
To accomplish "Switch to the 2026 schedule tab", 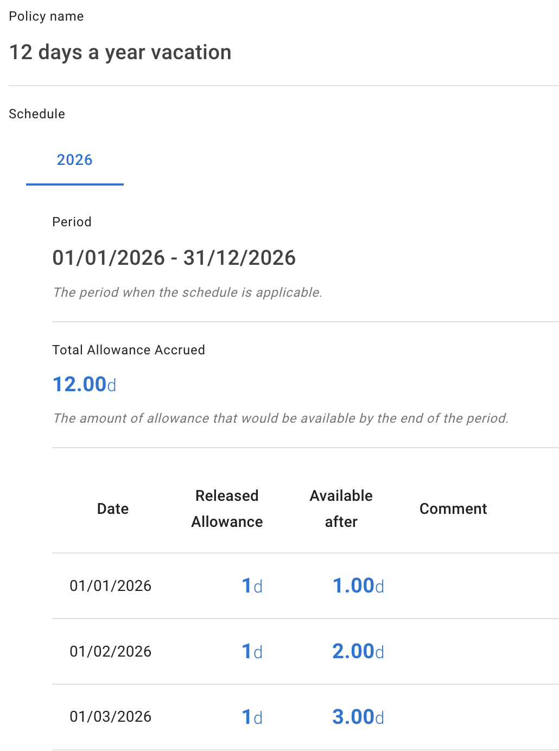I will point(74,160).
